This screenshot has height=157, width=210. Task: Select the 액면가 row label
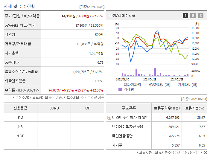coord(10,34)
